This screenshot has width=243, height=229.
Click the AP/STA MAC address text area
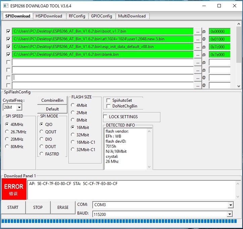coord(132,190)
